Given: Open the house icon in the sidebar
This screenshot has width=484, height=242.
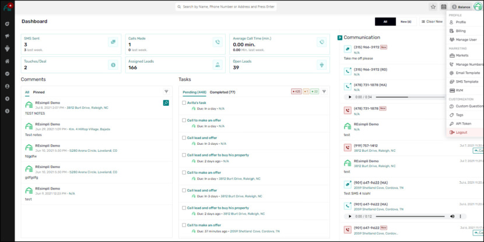Looking at the screenshot, I should click(x=7, y=61).
